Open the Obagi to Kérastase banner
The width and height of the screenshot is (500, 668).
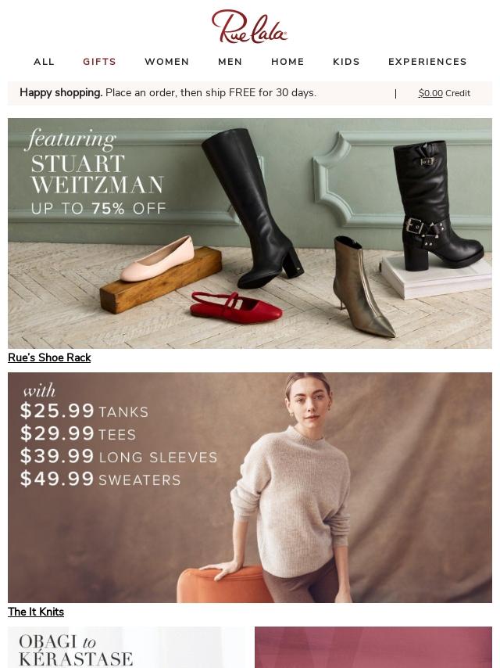click(x=125, y=647)
